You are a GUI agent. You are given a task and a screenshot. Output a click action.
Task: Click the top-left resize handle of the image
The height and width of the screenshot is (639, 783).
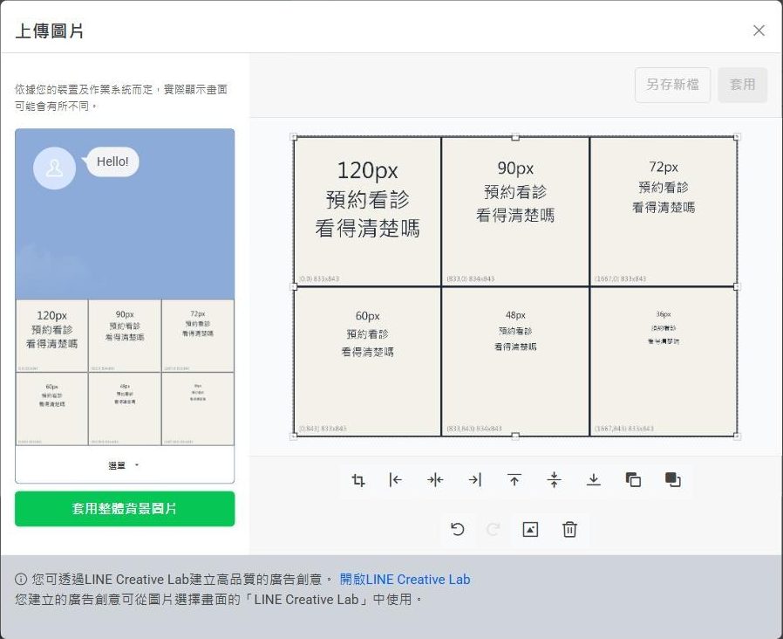(x=294, y=136)
